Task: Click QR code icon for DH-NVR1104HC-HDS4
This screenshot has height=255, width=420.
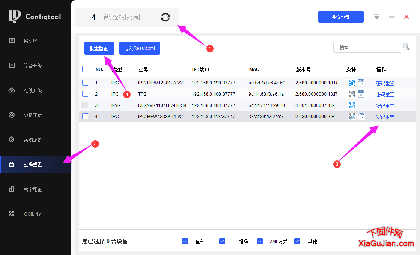Action: pyautogui.click(x=352, y=105)
